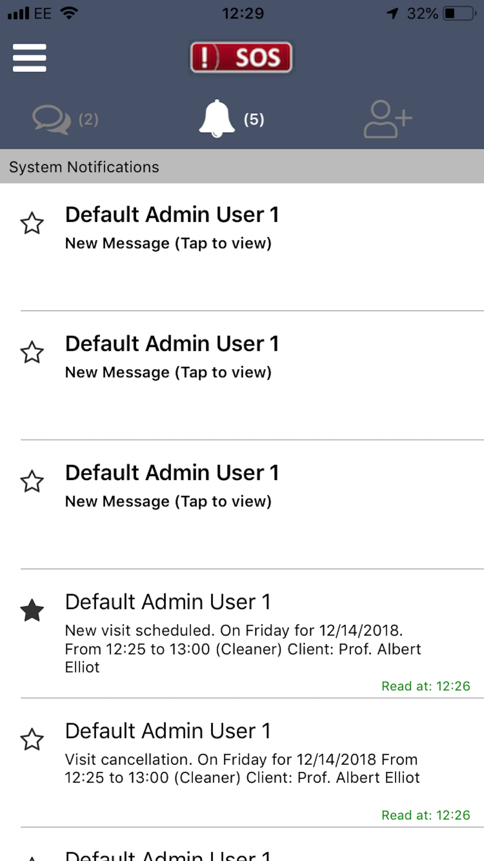Tap the Wi-Fi status icon
The height and width of the screenshot is (861, 484).
[x=69, y=13]
